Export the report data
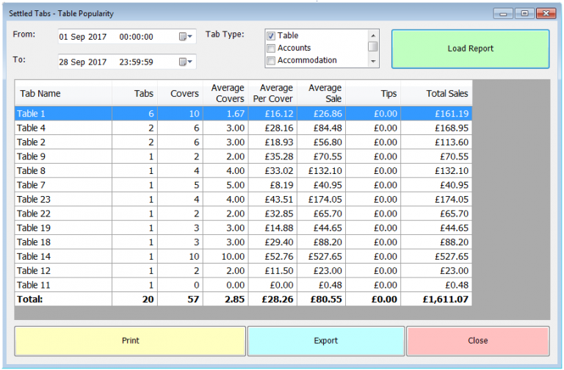 326,341
